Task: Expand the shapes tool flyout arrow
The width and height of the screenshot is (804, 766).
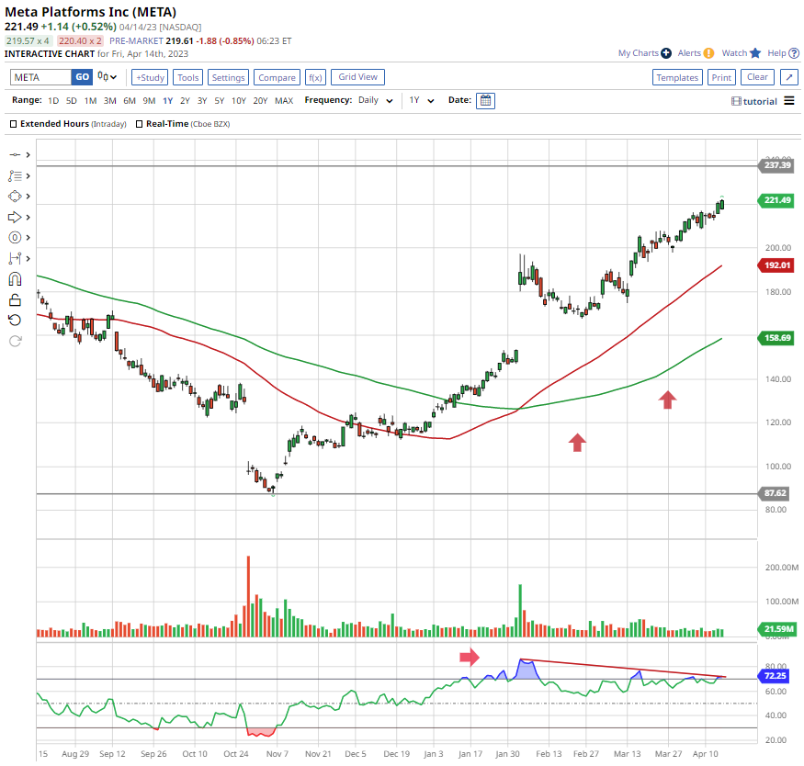Action: click(28, 197)
